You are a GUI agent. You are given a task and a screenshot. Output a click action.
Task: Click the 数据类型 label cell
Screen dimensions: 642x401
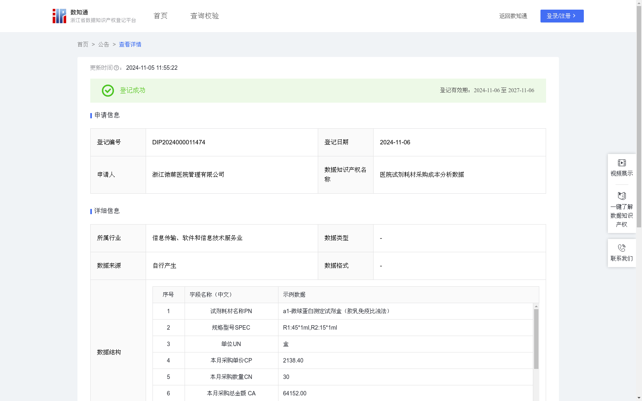(x=345, y=238)
